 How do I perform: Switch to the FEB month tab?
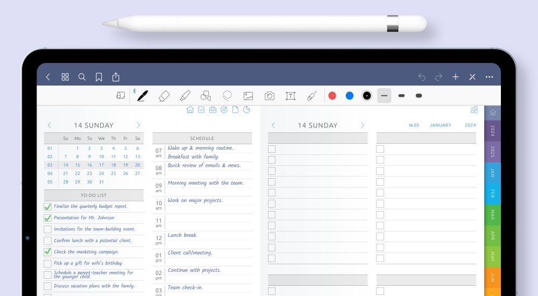493,193
